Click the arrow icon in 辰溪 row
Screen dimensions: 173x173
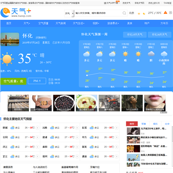[117, 128]
